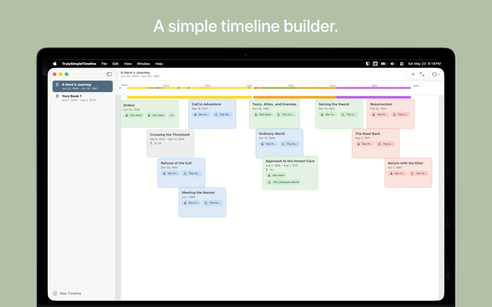492x307 pixels.
Task: Select Seizing the Sword card title
Action: pyautogui.click(x=334, y=104)
